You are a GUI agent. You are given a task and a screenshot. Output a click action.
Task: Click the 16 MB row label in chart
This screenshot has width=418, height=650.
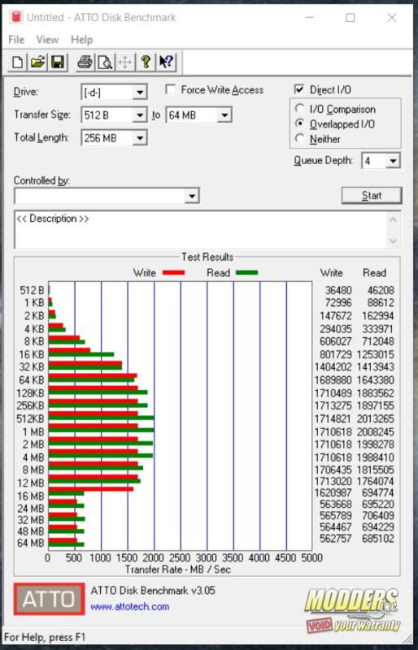31,496
